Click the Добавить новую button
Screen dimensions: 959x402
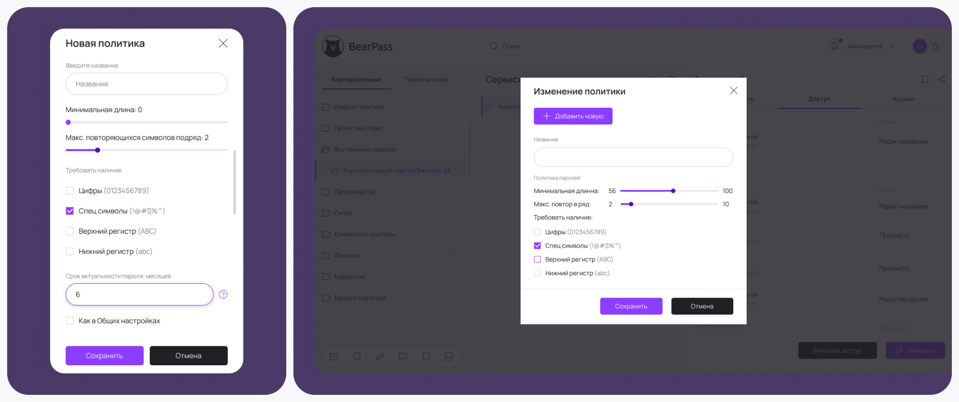click(x=573, y=116)
